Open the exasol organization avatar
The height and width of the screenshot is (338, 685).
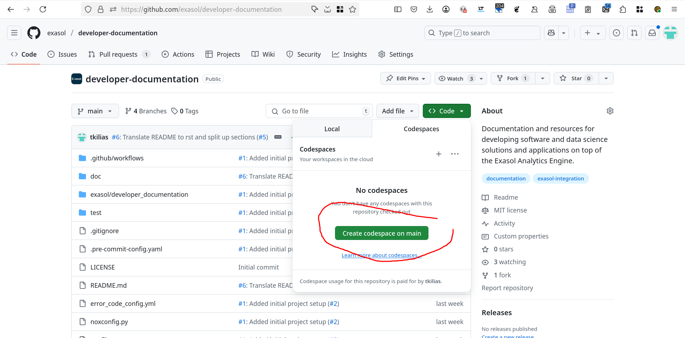tap(77, 79)
